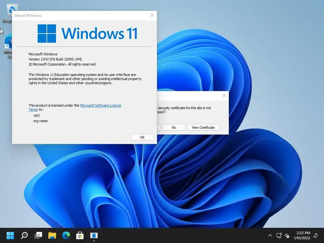This screenshot has height=243, width=324.
Task: Click No in security certificate dialog
Action: pos(174,128)
